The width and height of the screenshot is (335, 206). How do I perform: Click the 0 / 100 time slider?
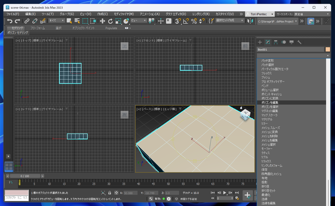[x=25, y=176]
